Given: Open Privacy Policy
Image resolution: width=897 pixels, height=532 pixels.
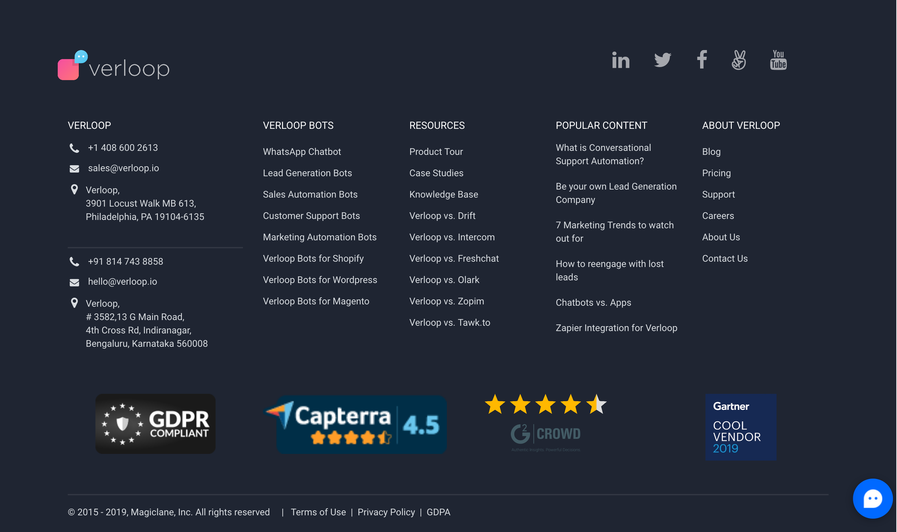Looking at the screenshot, I should 386,512.
